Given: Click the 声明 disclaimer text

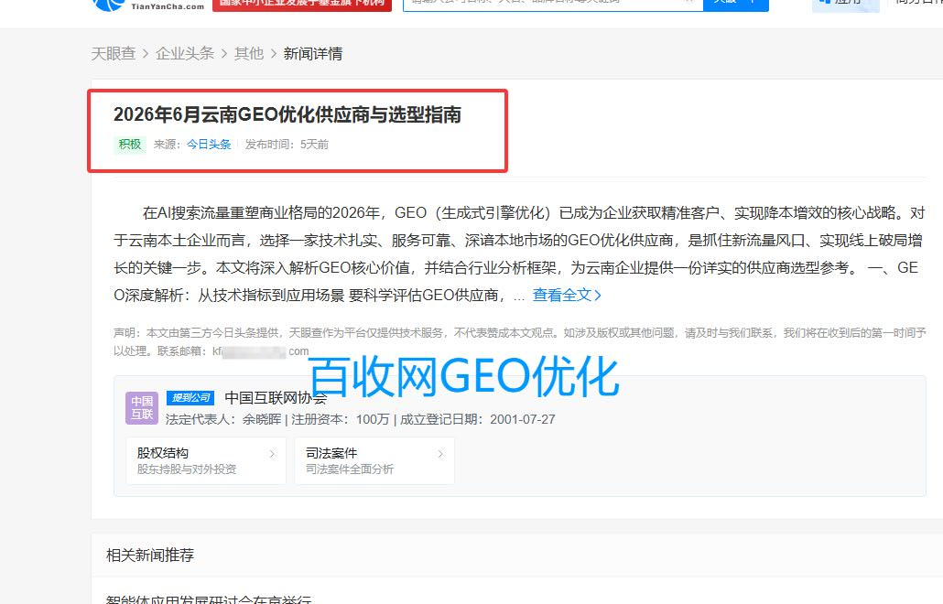Looking at the screenshot, I should tap(519, 341).
